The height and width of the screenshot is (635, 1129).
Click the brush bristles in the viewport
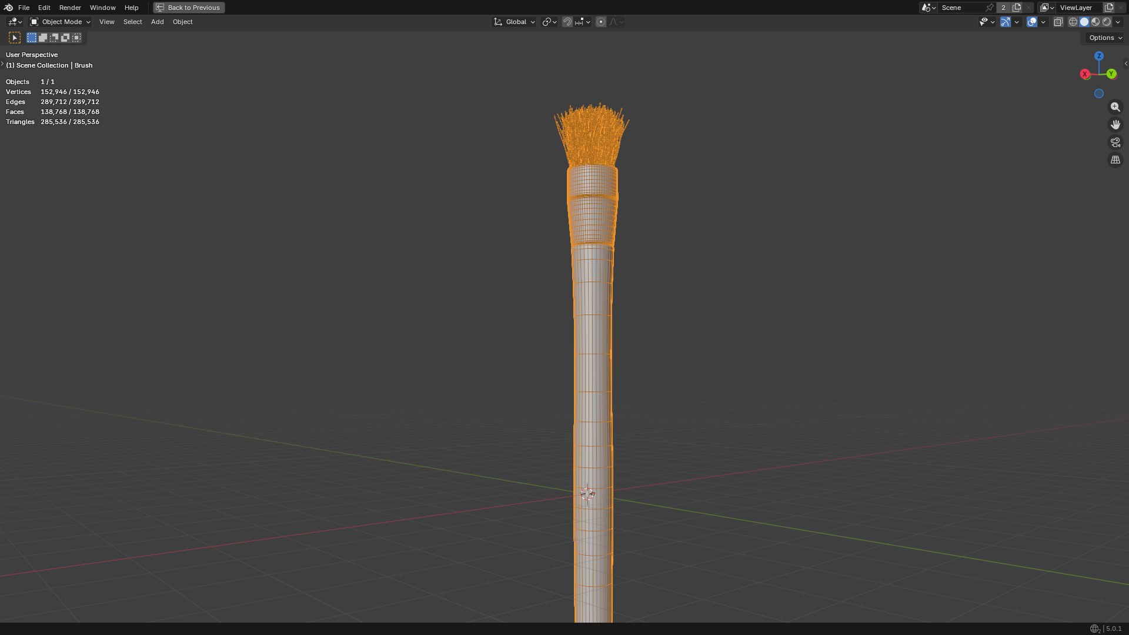click(x=592, y=135)
